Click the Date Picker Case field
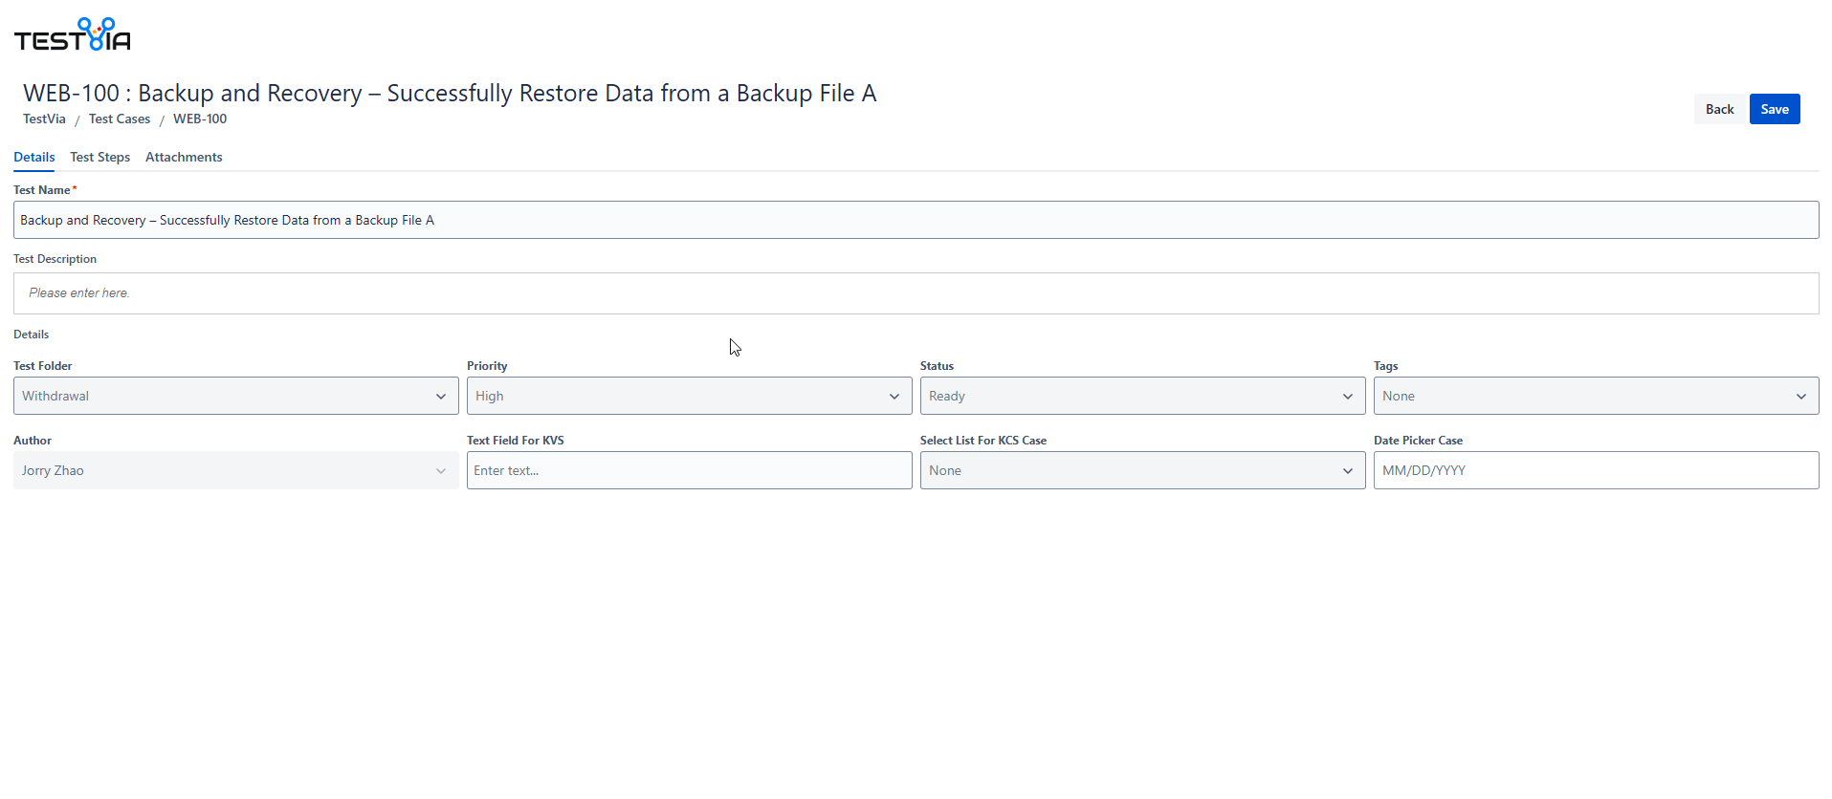Image resolution: width=1832 pixels, height=799 pixels. [x=1596, y=470]
